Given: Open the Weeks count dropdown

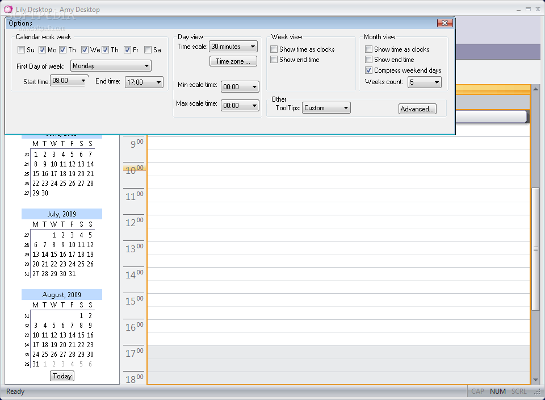Looking at the screenshot, I should (425, 82).
